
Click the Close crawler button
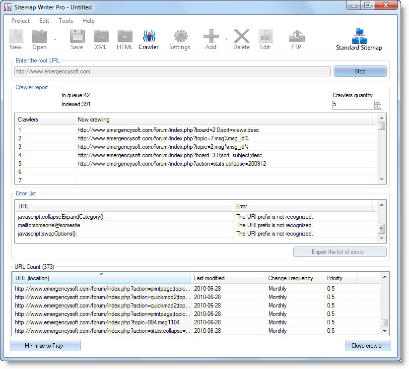pyautogui.click(x=368, y=346)
